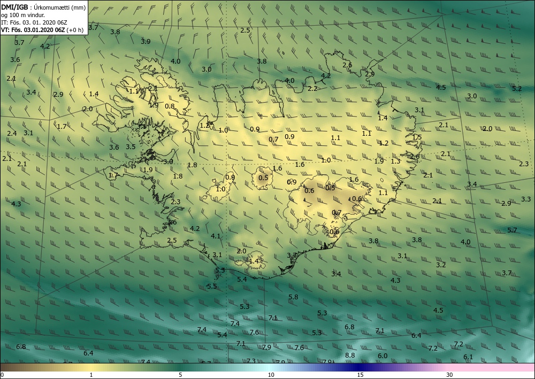Click the "og 100 m vindur." legend line
The height and width of the screenshot is (379, 535).
(23, 16)
